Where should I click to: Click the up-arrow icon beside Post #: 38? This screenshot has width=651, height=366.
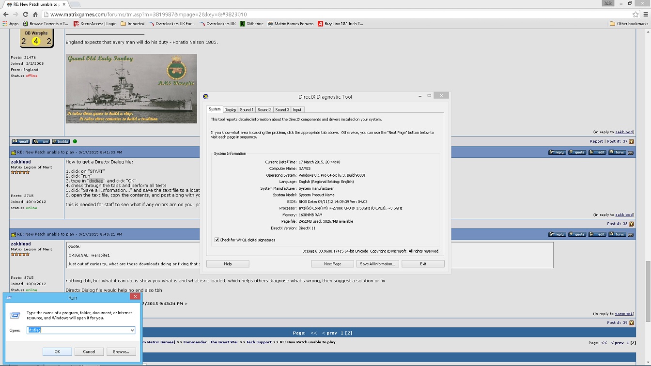[631, 224]
